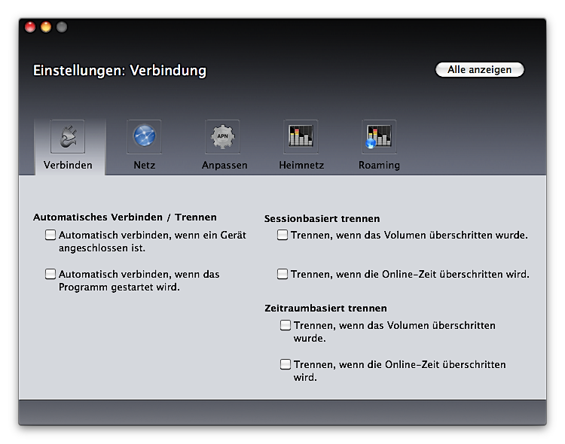Open the Roaming chart icon

[379, 136]
